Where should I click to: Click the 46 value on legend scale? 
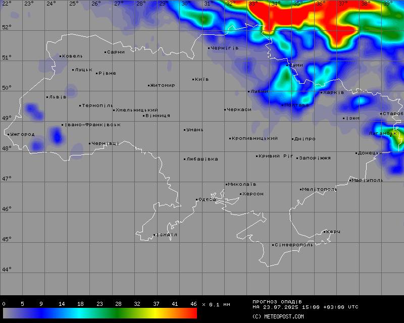pyautogui.click(x=193, y=304)
